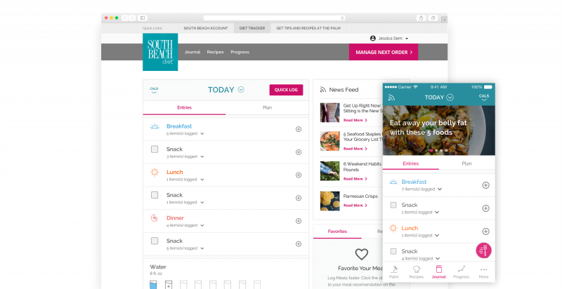This screenshot has width=562, height=289.
Task: Click the browser forward arrow
Action: pyautogui.click(x=132, y=18)
